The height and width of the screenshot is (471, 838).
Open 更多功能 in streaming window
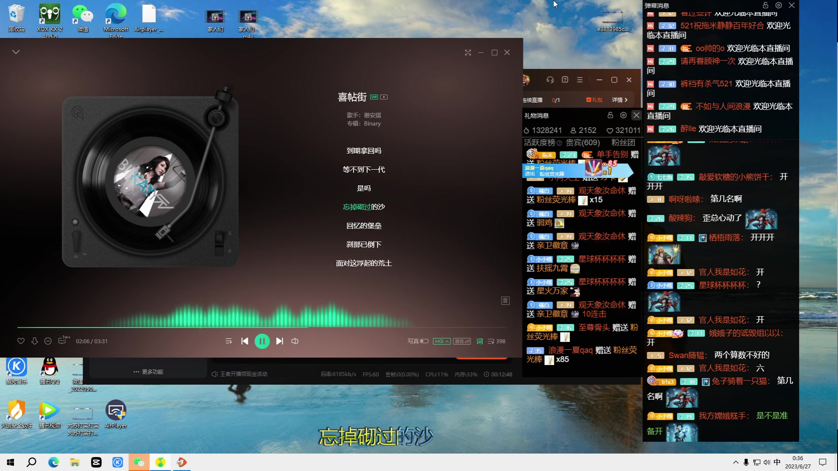148,372
